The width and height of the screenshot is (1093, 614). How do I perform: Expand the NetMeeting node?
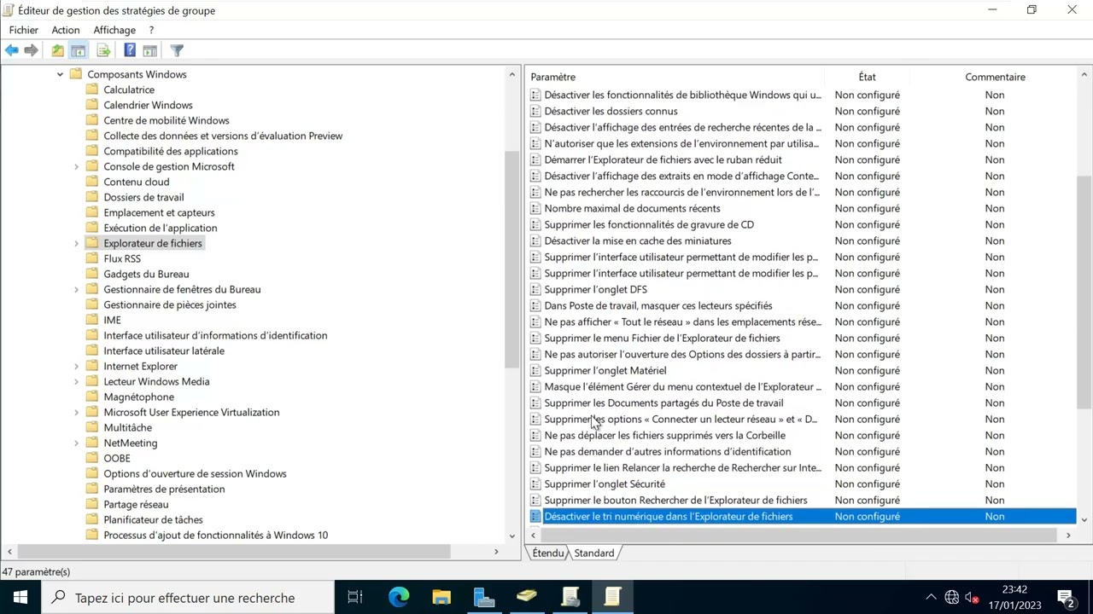[x=76, y=443]
